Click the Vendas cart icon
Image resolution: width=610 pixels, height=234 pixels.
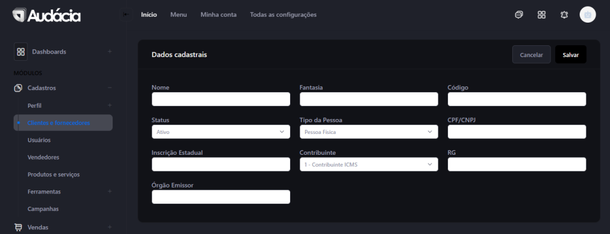coord(18,227)
